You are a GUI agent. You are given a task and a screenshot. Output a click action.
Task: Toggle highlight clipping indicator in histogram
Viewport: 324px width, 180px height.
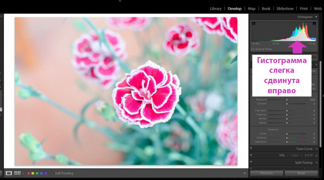(314, 23)
